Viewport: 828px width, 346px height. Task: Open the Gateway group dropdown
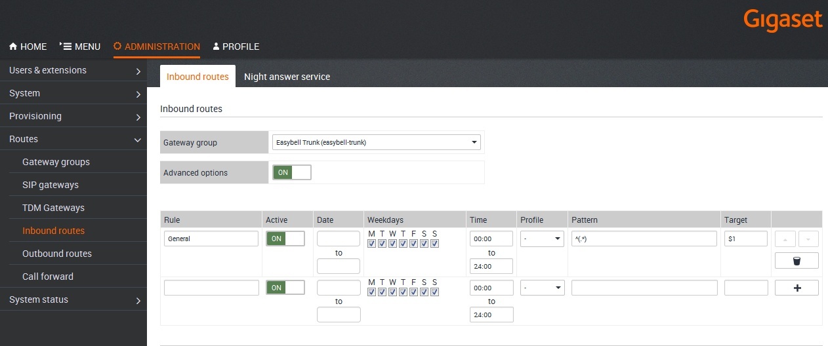pos(377,142)
